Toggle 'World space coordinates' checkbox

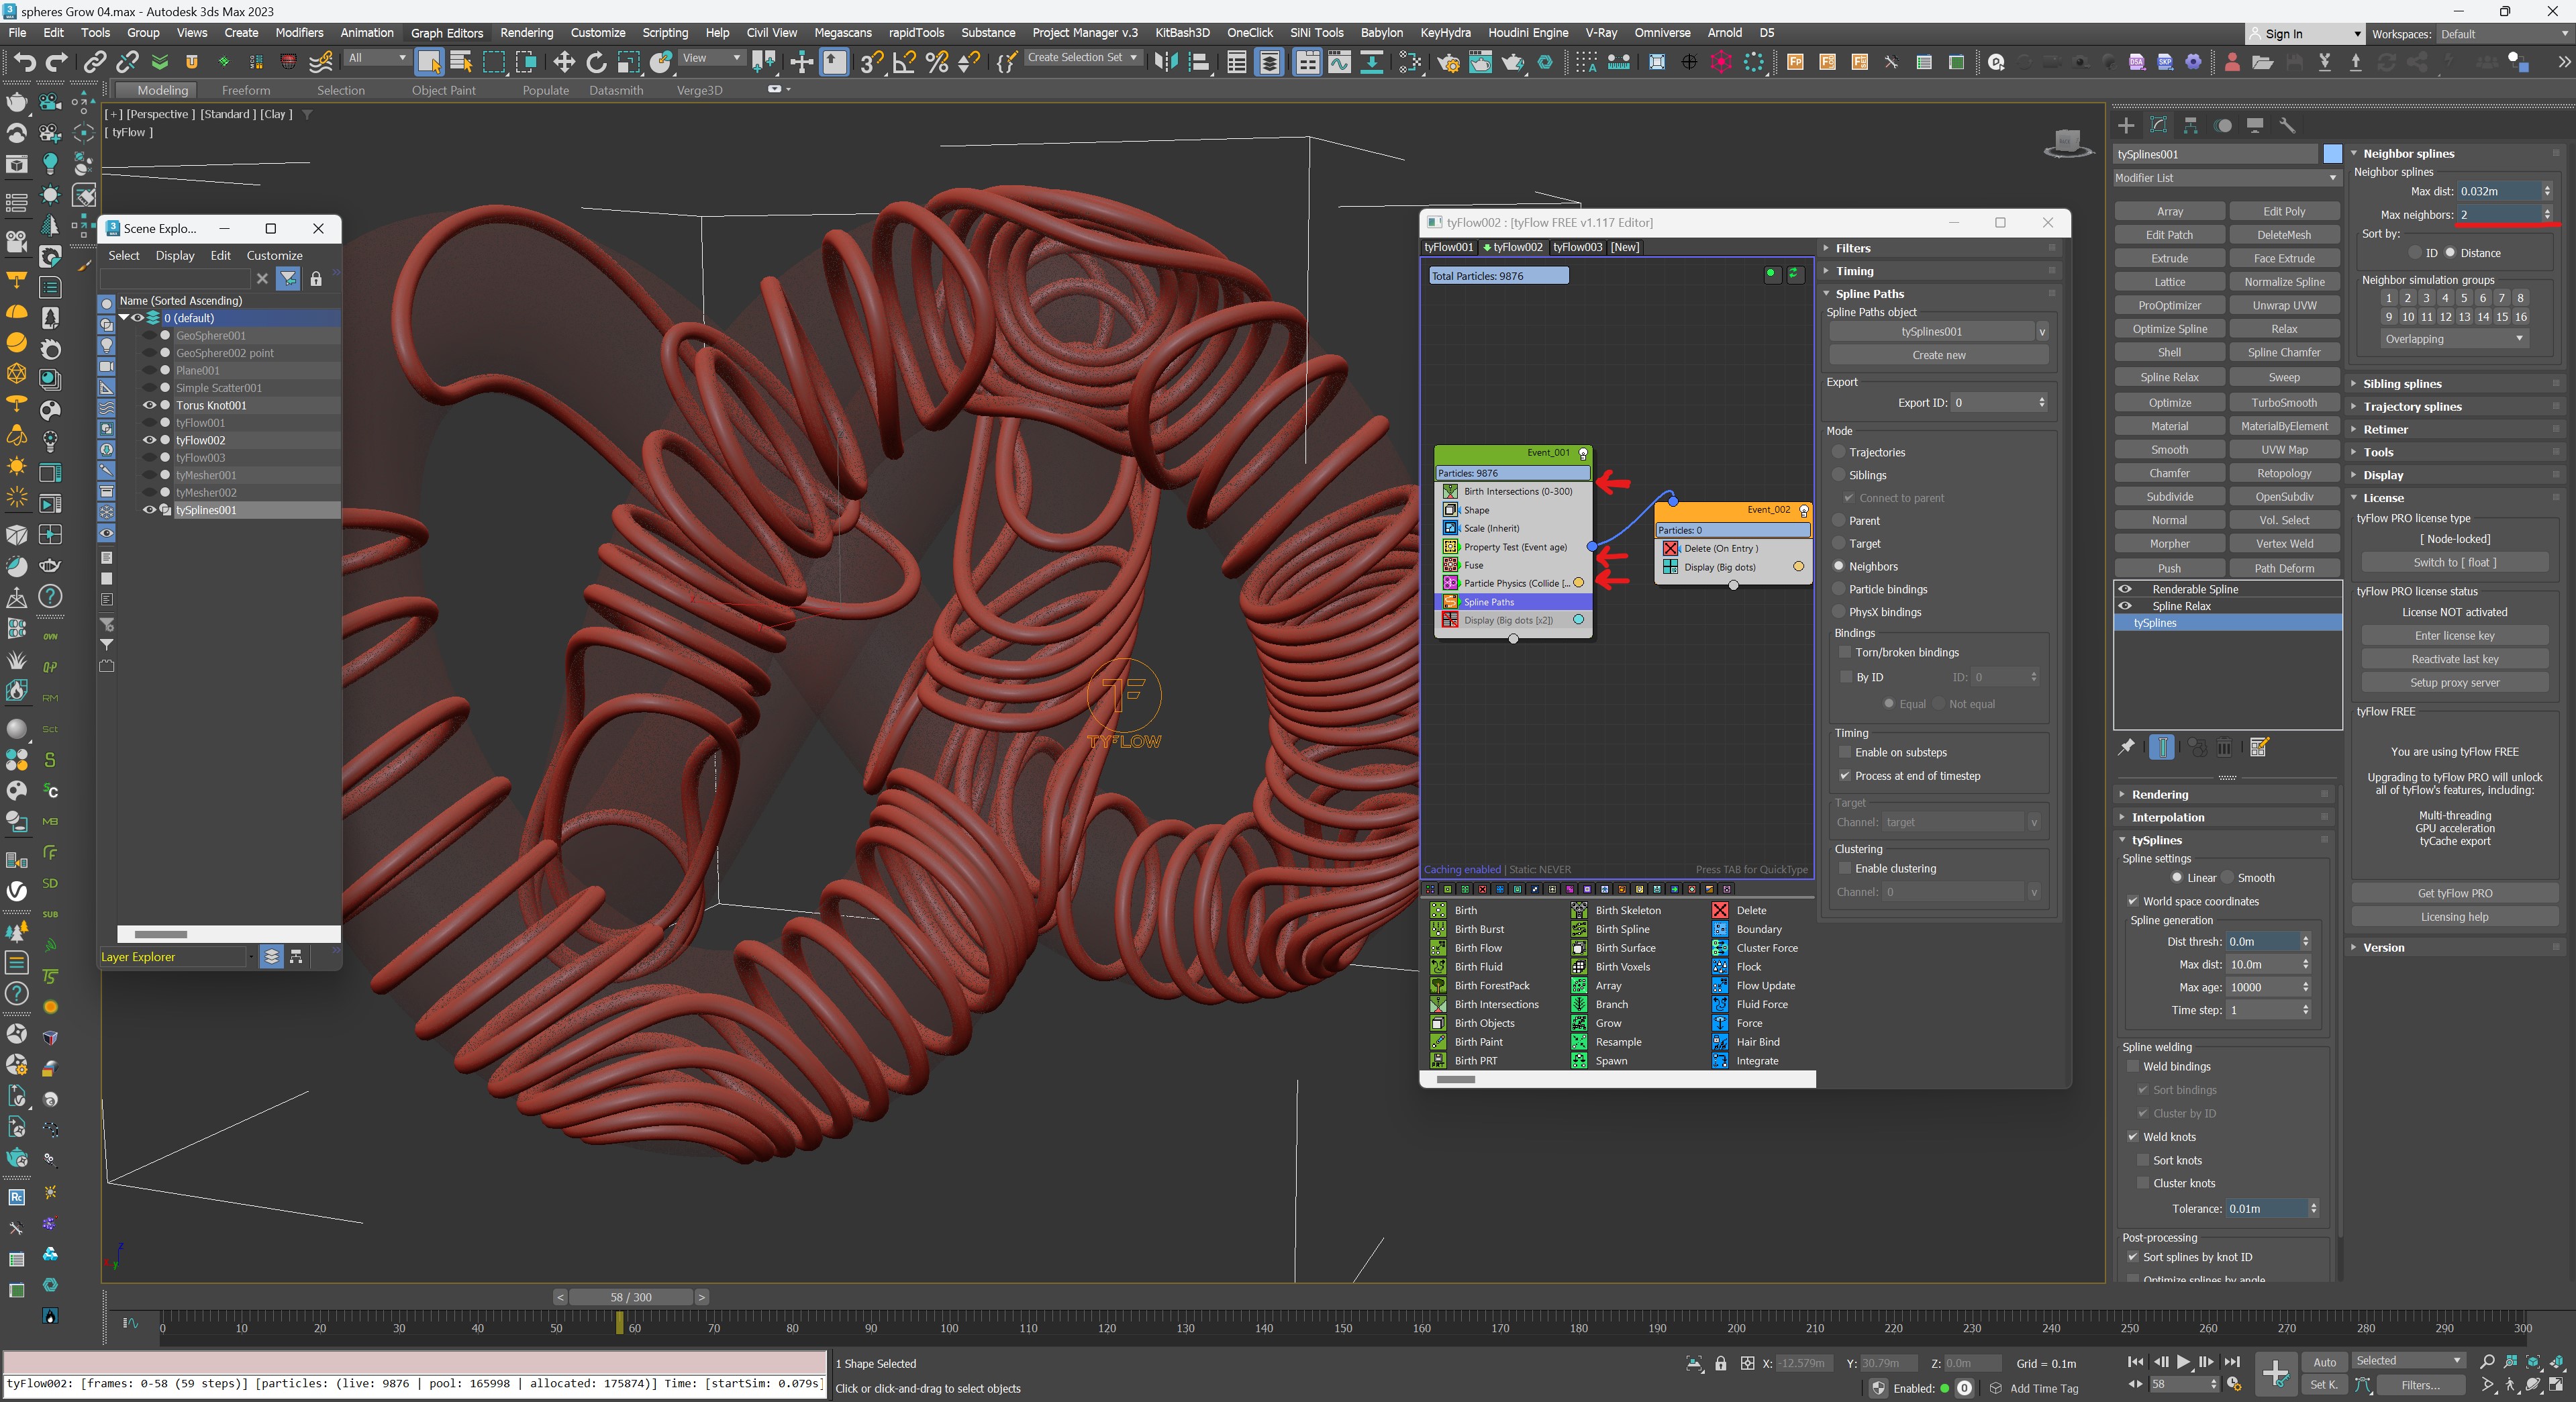[2133, 901]
